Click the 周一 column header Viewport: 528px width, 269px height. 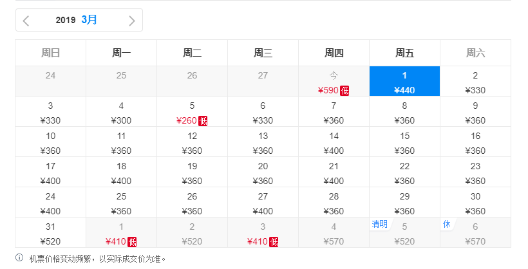coord(121,53)
